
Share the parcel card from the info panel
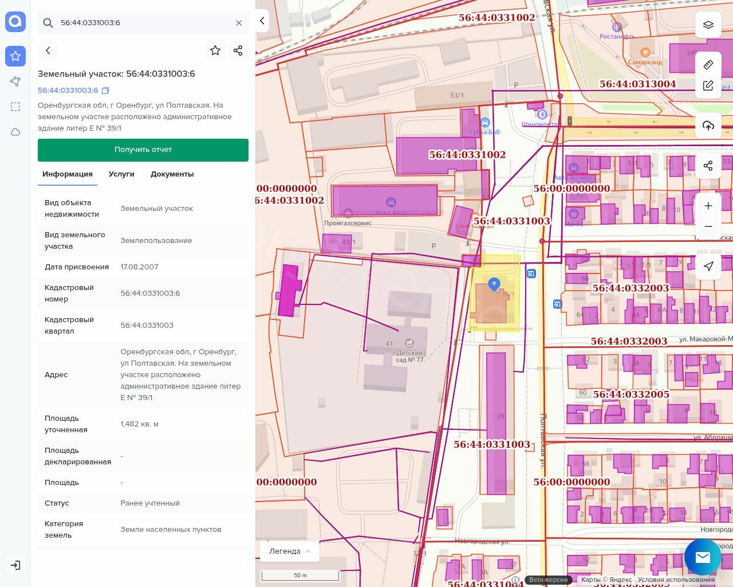(238, 50)
